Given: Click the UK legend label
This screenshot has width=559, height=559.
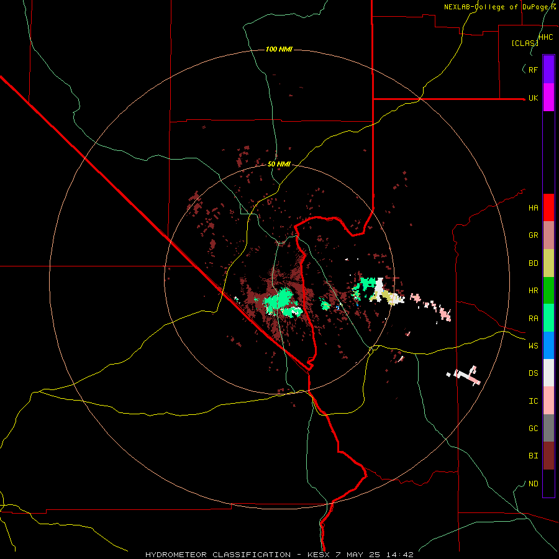Looking at the screenshot, I should tap(534, 98).
